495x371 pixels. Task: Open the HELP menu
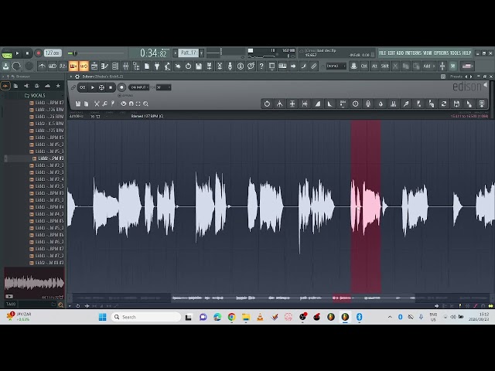[466, 53]
